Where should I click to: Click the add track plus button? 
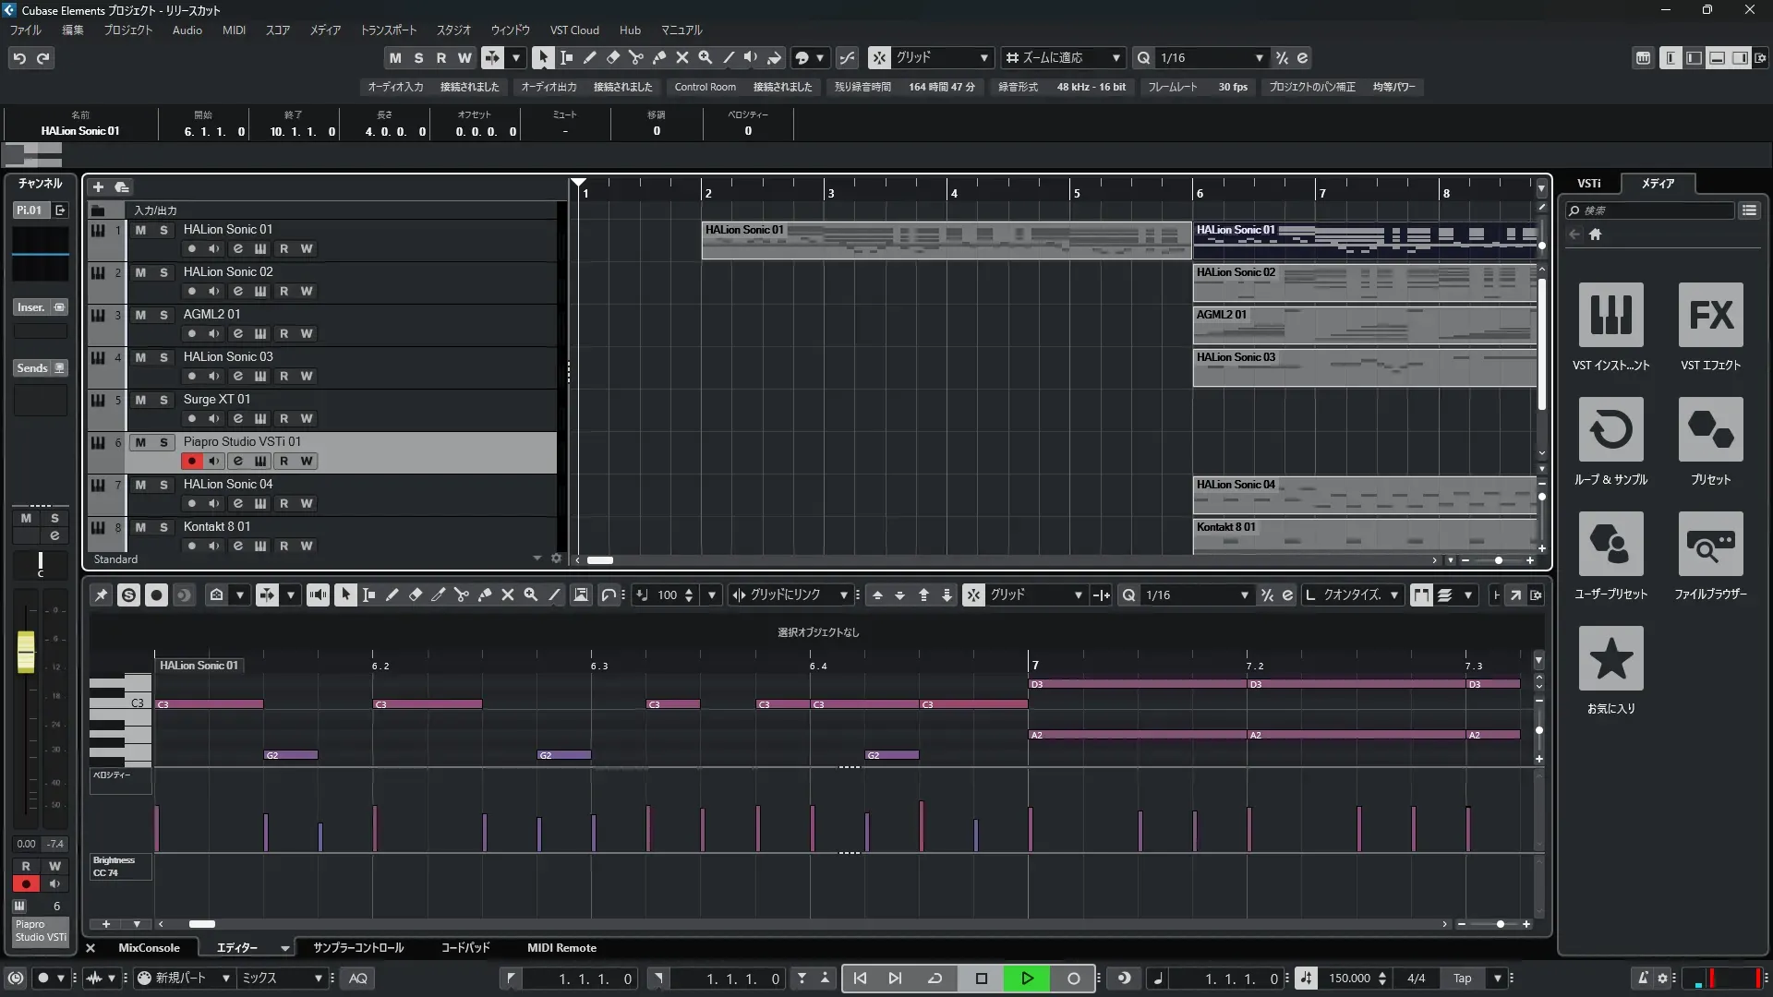point(98,187)
